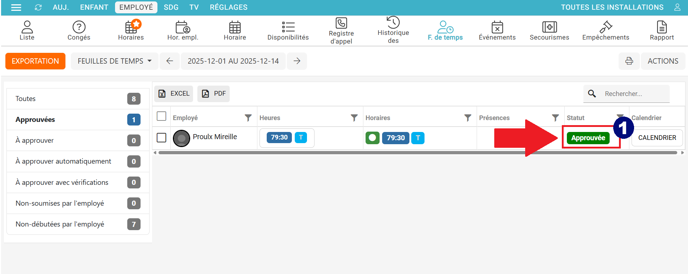The height and width of the screenshot is (274, 688).
Task: Switch to the RÉGLAGES tab
Action: (229, 8)
